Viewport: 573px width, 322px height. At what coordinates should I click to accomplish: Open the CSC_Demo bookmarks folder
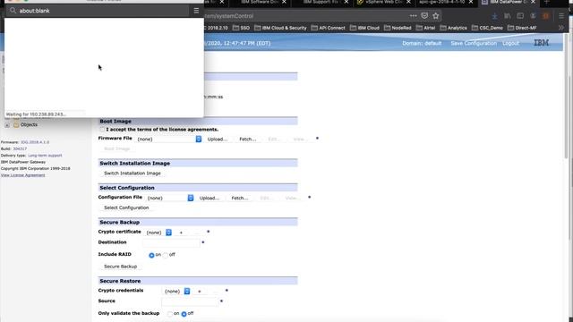point(487,28)
